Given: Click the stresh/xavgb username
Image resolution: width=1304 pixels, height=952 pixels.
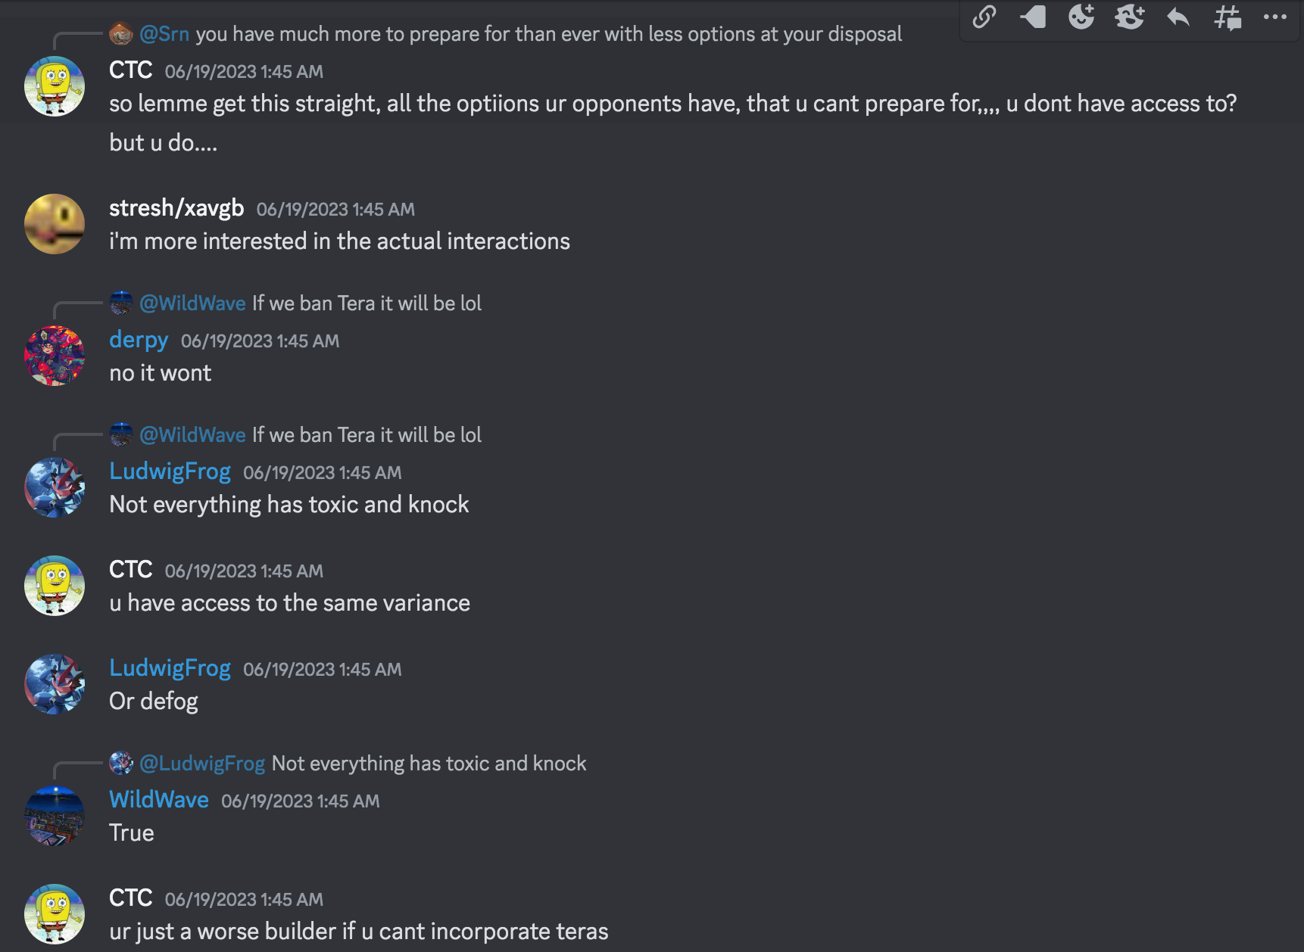Looking at the screenshot, I should pyautogui.click(x=176, y=208).
